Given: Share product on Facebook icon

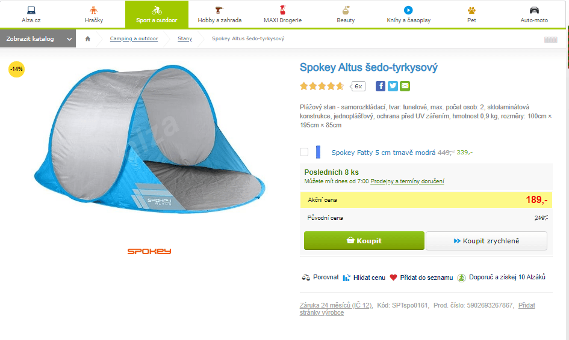Looking at the screenshot, I should click(381, 86).
